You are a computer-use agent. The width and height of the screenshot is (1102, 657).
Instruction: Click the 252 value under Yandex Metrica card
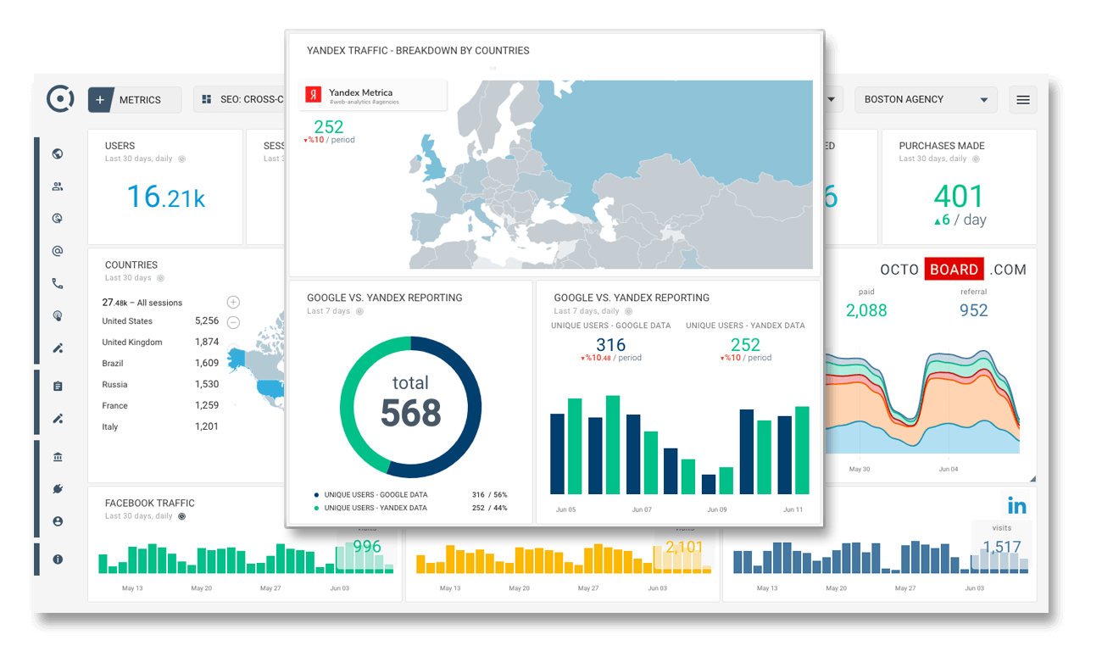click(329, 127)
